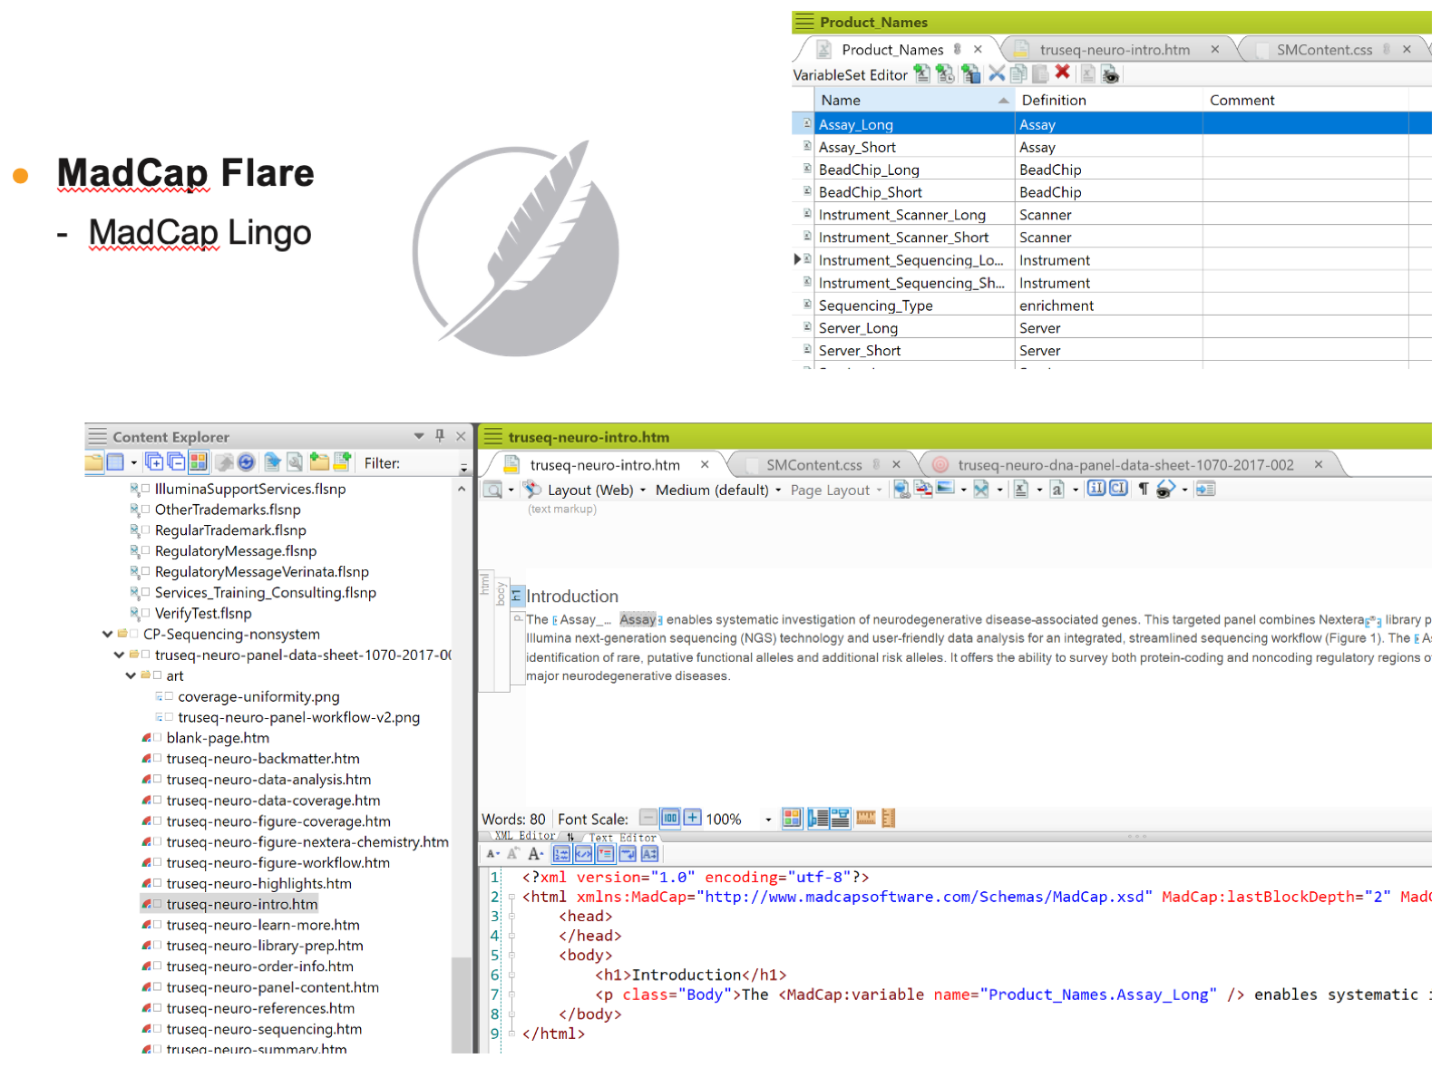Switch to the XML Editor tab
1451x1068 pixels.
tap(525, 836)
